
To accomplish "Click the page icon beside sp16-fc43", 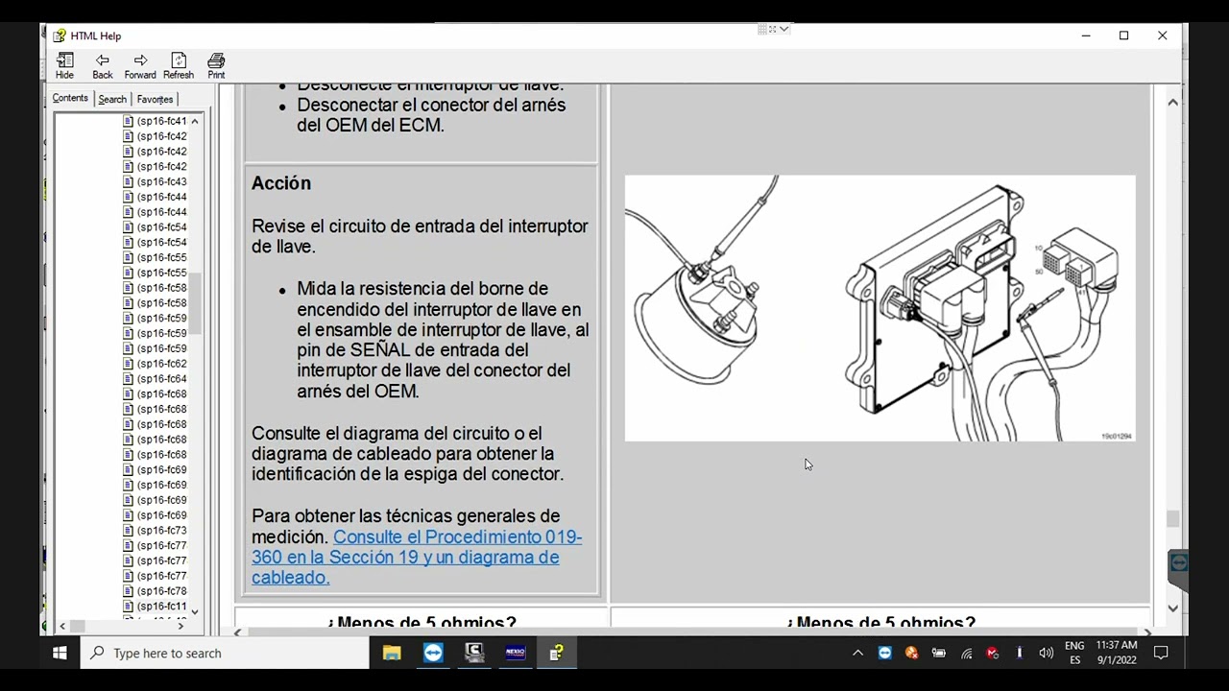I will click(x=129, y=181).
